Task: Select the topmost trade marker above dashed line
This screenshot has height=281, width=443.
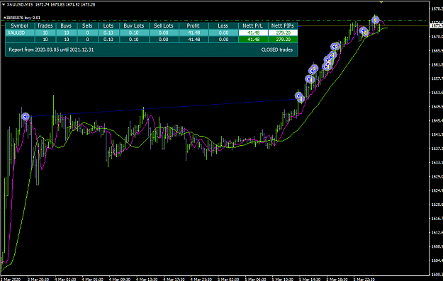Action: [375, 20]
